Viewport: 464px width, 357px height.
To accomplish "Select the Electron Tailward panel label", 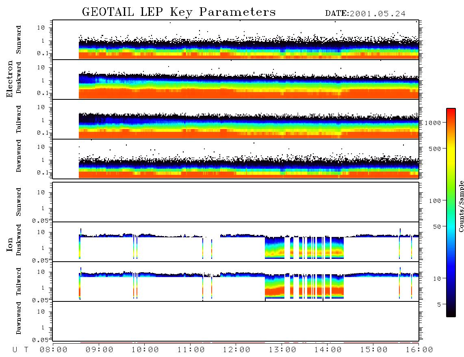I will coord(19,119).
